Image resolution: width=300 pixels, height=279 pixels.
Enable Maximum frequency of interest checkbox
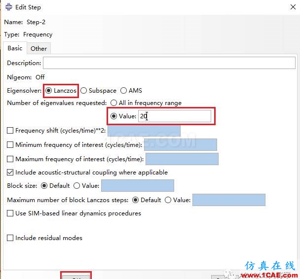(10, 159)
